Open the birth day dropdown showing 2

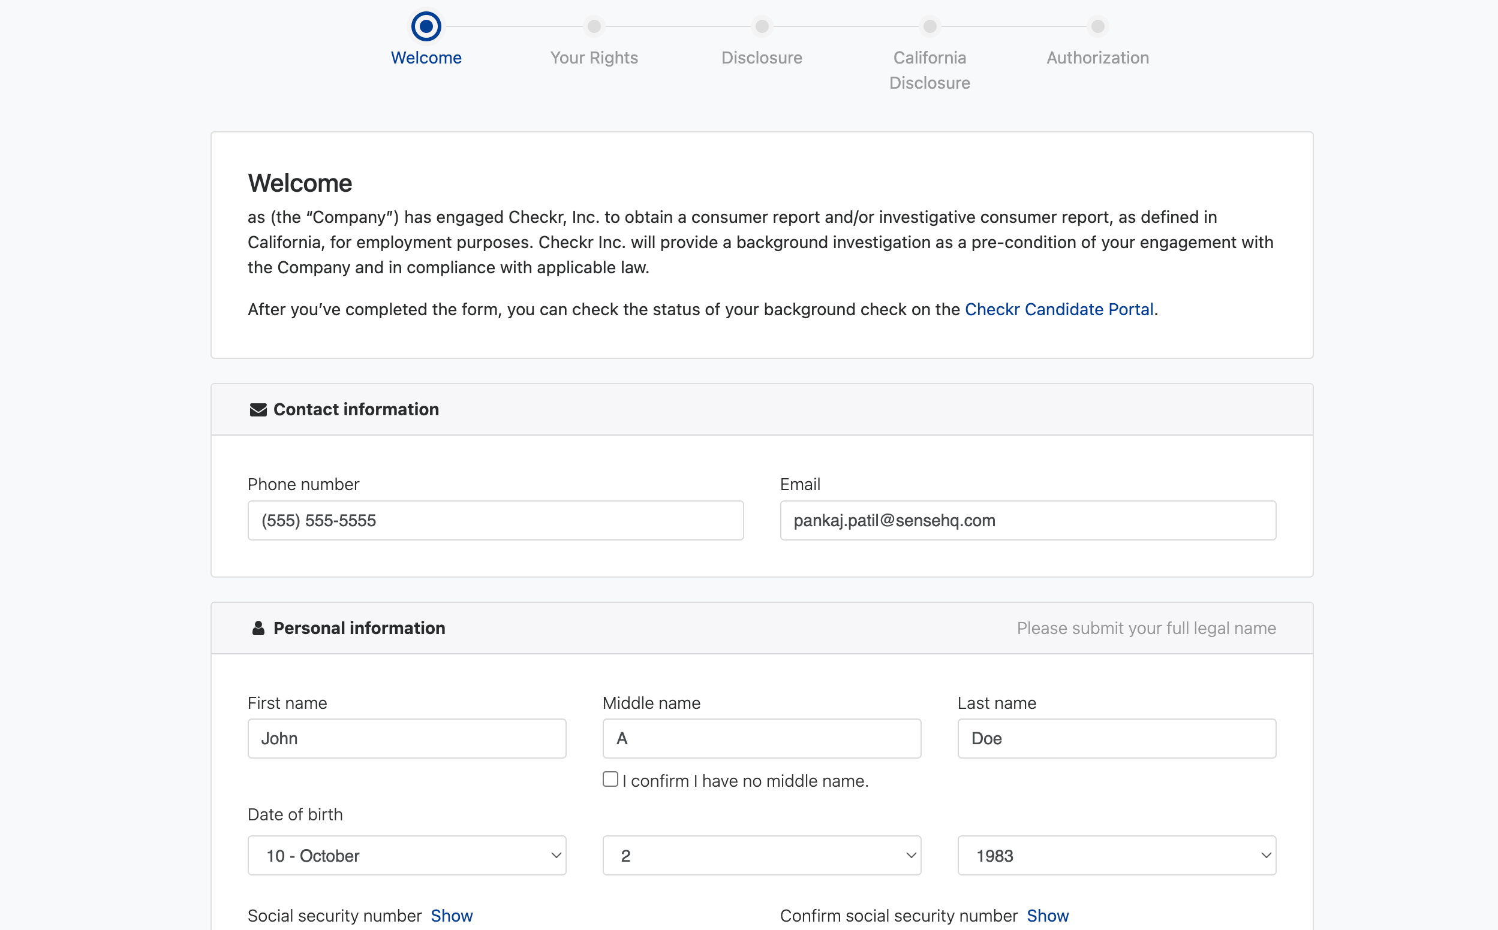[x=762, y=855]
